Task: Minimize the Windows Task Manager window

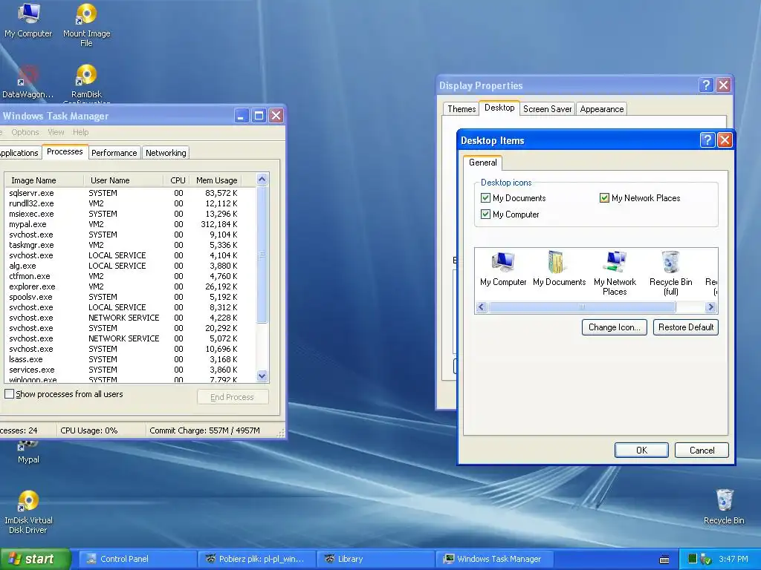Action: pos(242,115)
